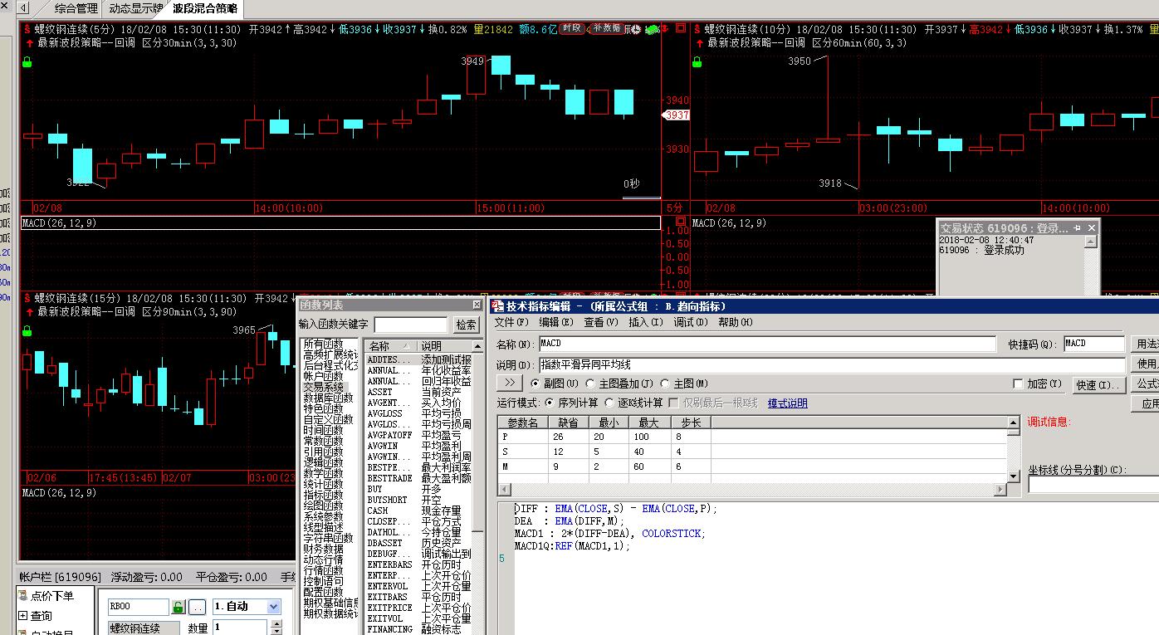Click the green lock icon in 15-minute chart
The height and width of the screenshot is (635, 1159).
27,331
